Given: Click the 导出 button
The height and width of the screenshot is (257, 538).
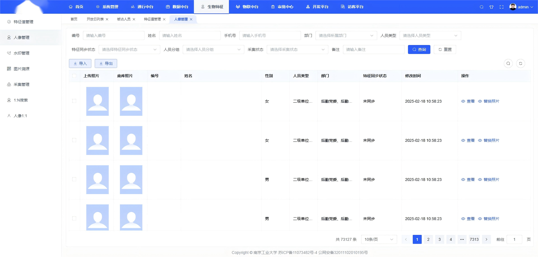Looking at the screenshot, I should 106,63.
